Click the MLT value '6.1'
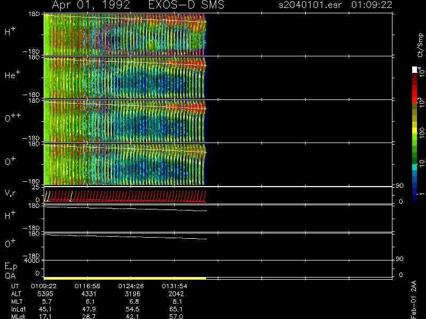The height and width of the screenshot is (319, 426). pos(89,301)
